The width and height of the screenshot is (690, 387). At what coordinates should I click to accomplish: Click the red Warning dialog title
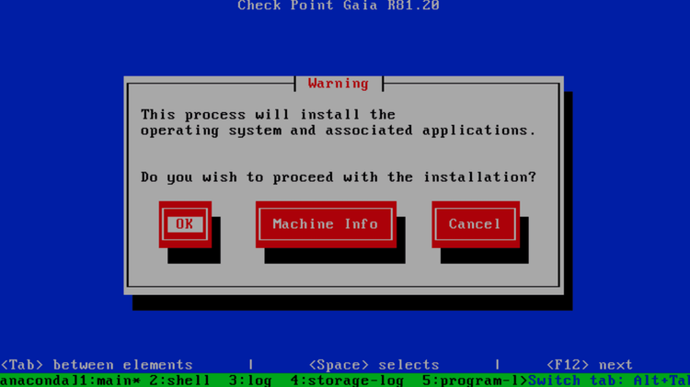click(339, 84)
